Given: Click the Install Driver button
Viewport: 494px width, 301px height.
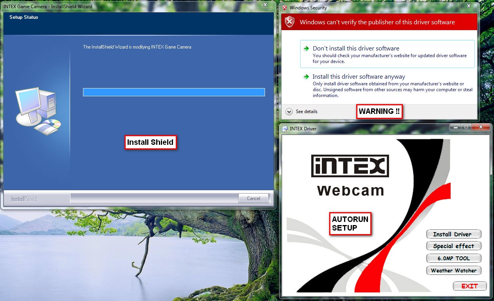Looking at the screenshot, I should (x=453, y=234).
